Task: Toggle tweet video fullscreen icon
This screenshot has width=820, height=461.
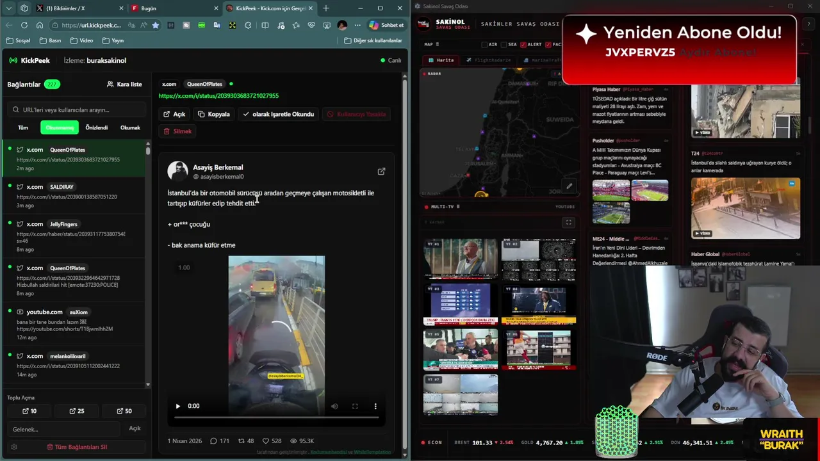Action: tap(355, 406)
